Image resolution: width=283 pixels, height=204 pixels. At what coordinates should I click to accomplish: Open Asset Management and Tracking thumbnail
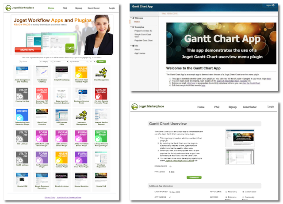22,72
